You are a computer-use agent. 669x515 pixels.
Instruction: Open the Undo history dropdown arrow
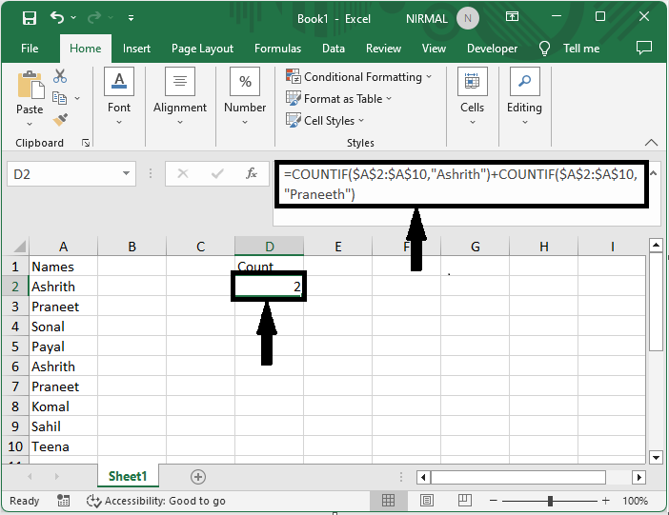[73, 17]
